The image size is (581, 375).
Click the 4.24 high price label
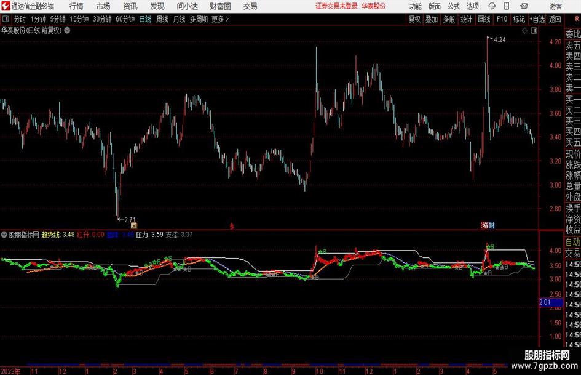(499, 40)
